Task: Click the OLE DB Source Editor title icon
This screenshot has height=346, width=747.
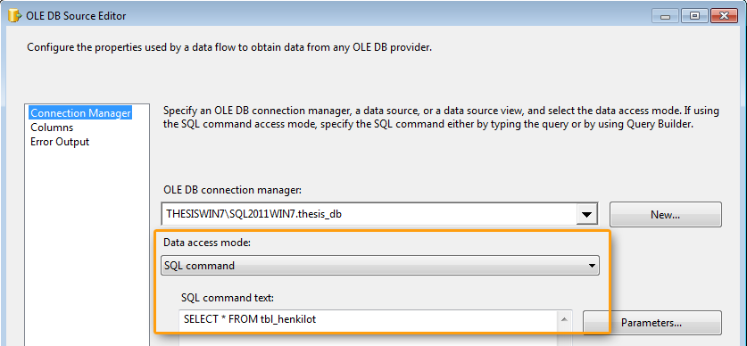Action: [x=15, y=16]
